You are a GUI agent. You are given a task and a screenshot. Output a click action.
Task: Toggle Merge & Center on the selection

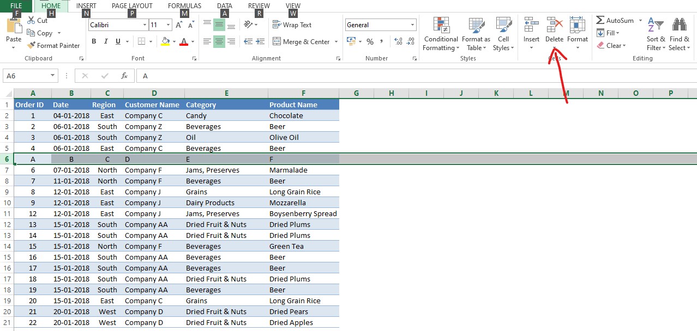(301, 41)
